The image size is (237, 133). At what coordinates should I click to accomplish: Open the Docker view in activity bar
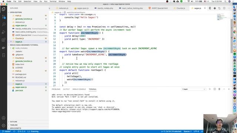tap(3, 48)
